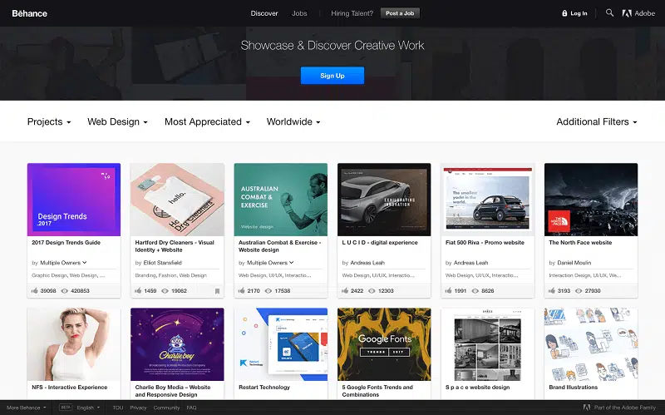The width and height of the screenshot is (665, 415).
Task: Click thumbs-up icon on L U C I D card
Action: pos(345,291)
